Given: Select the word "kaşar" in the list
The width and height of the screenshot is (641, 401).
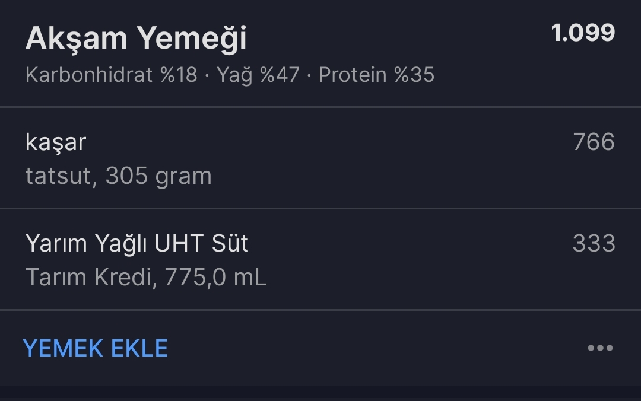Looking at the screenshot, I should [x=56, y=142].
